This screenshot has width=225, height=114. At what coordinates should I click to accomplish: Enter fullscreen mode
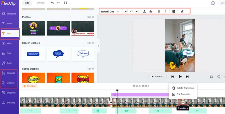click(65, 3)
